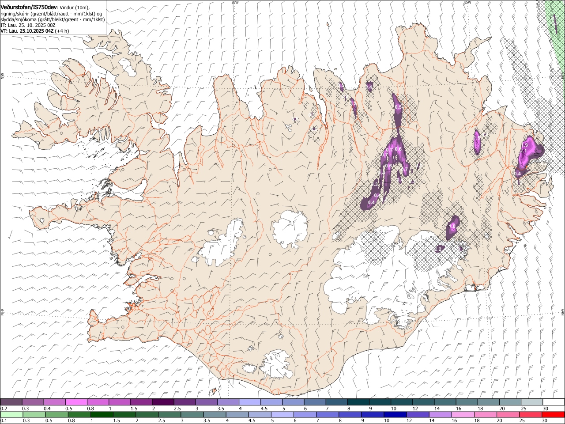Screen dimensions: 565x424
Task: Pick the mauve 0.3 swatch in snow legend
Action: coord(33,402)
